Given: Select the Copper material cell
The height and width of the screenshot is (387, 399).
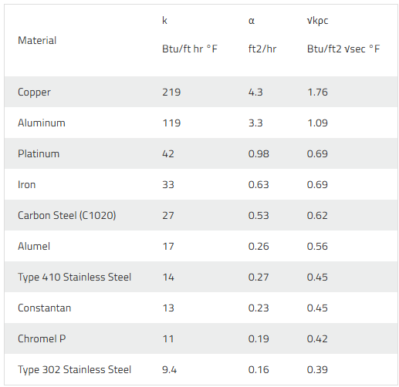Looking at the screenshot, I should click(34, 93).
